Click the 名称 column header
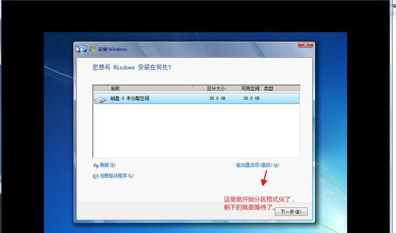The image size is (396, 233). click(150, 88)
